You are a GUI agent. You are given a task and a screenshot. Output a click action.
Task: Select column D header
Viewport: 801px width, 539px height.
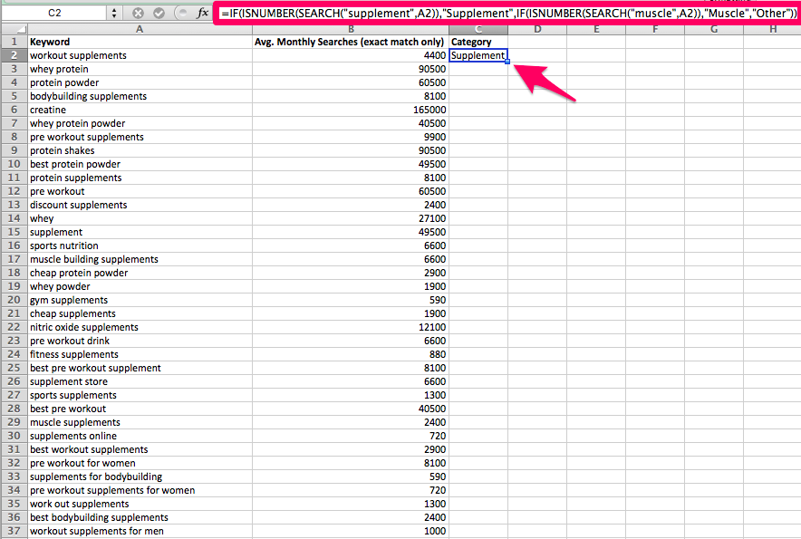pyautogui.click(x=537, y=29)
